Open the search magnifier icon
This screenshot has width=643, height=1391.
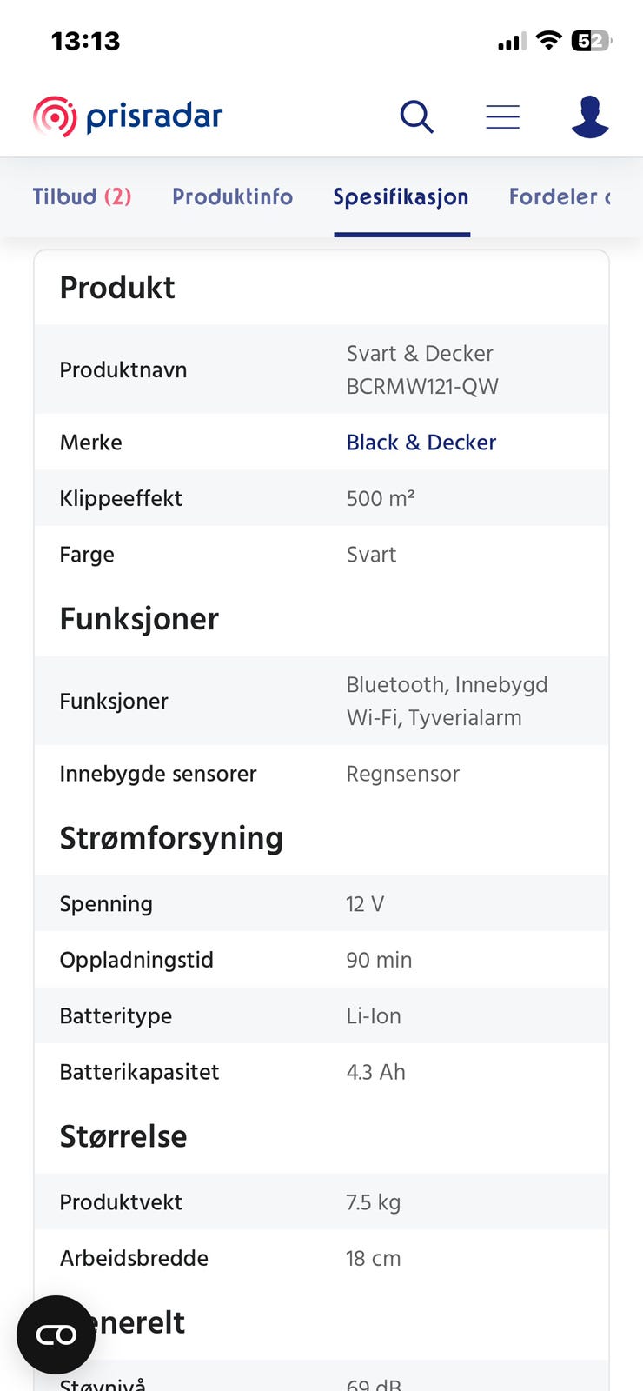point(416,116)
